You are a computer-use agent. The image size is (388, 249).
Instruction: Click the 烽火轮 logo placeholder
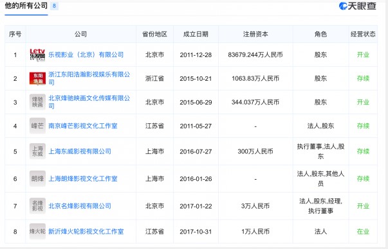click(37, 232)
